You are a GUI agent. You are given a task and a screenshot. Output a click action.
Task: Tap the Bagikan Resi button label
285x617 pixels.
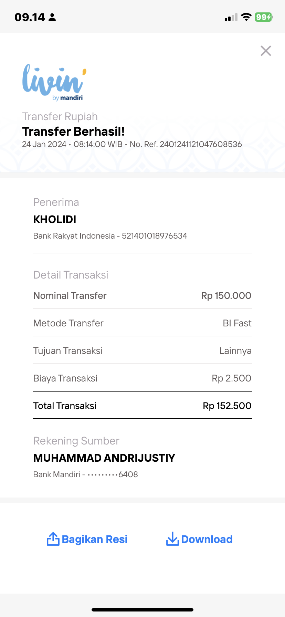[x=95, y=539]
